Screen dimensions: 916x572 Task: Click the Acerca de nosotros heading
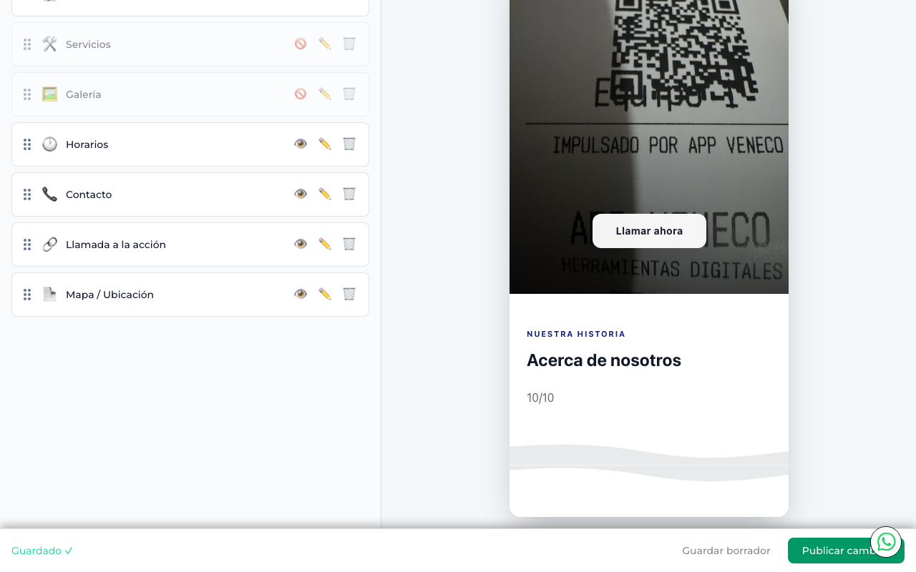tap(604, 360)
